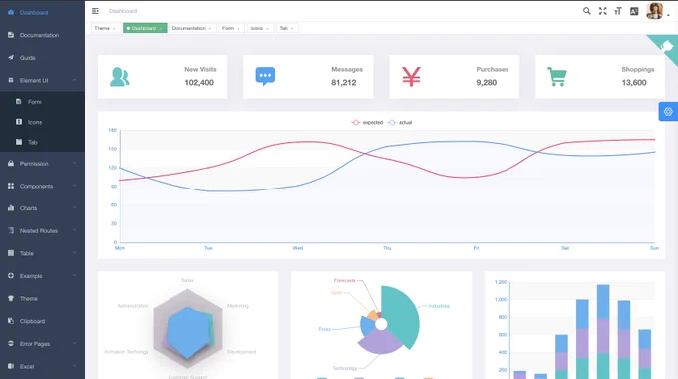Toggle the expected series legend
Screen dimensions: 678x379
click(x=367, y=122)
